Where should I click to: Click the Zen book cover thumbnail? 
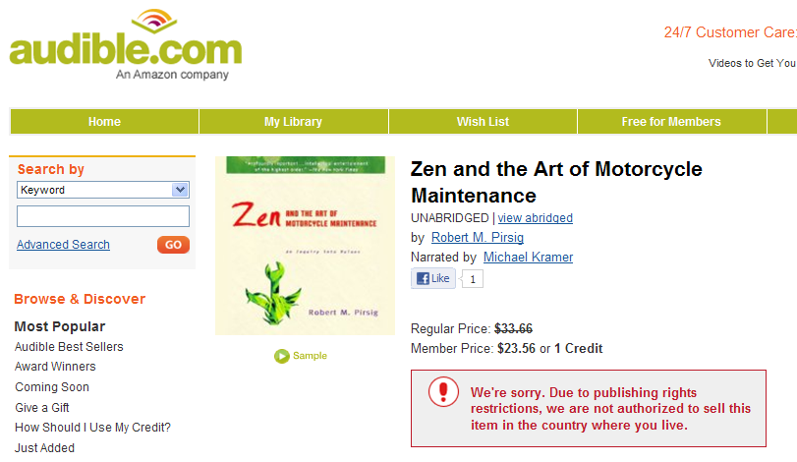point(305,246)
